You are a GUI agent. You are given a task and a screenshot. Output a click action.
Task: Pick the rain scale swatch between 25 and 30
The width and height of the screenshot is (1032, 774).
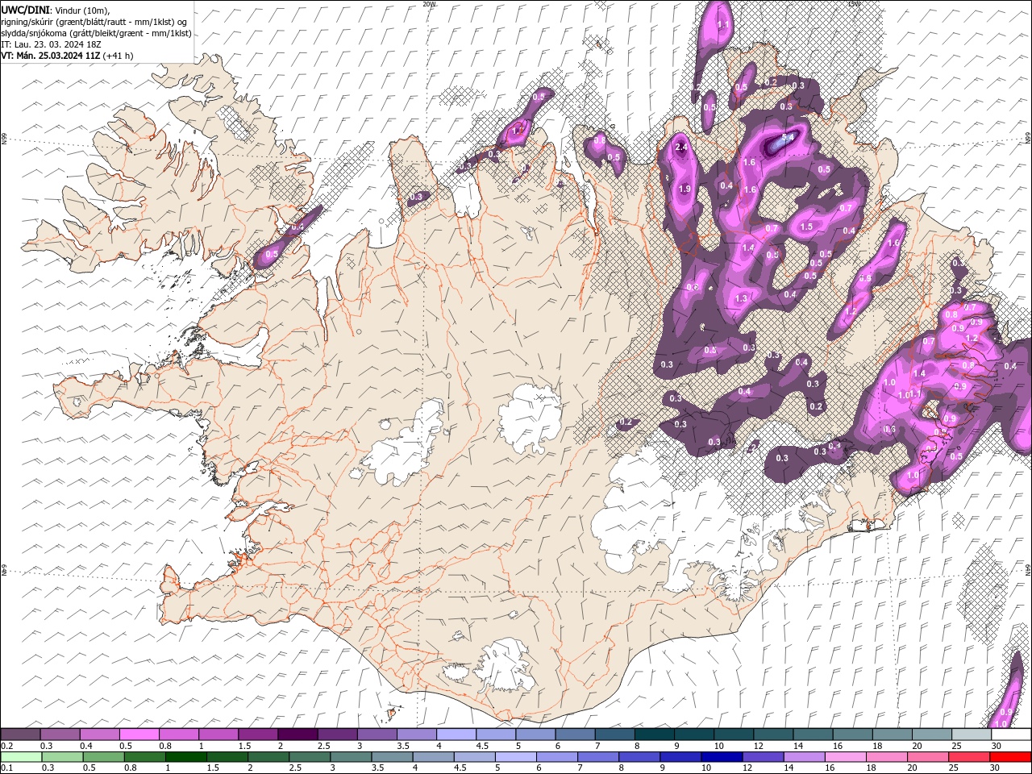click(970, 756)
